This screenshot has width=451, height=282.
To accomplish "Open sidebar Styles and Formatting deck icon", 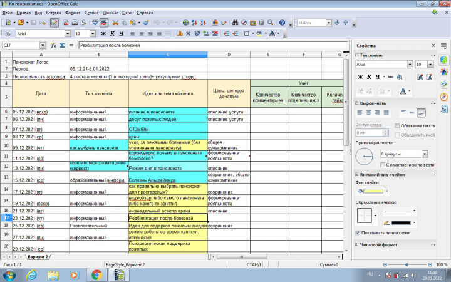I will click(444, 72).
